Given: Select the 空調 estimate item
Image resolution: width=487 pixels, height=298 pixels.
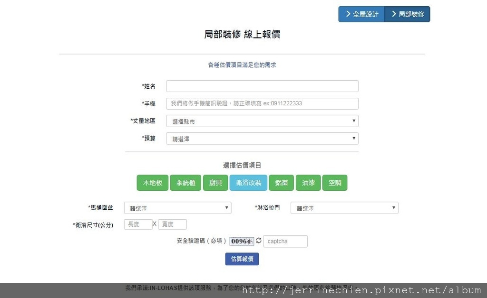Looking at the screenshot, I should (x=334, y=183).
